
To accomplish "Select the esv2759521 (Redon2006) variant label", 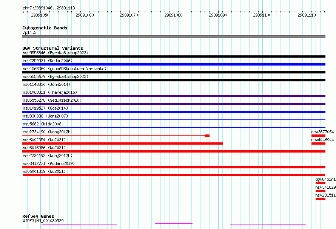I will coord(48,61).
